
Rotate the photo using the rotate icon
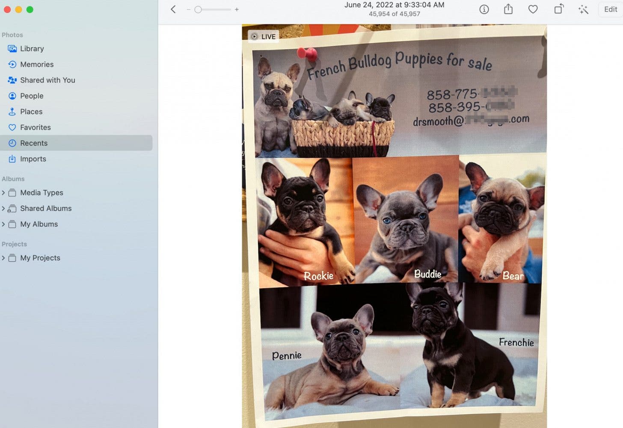click(558, 9)
